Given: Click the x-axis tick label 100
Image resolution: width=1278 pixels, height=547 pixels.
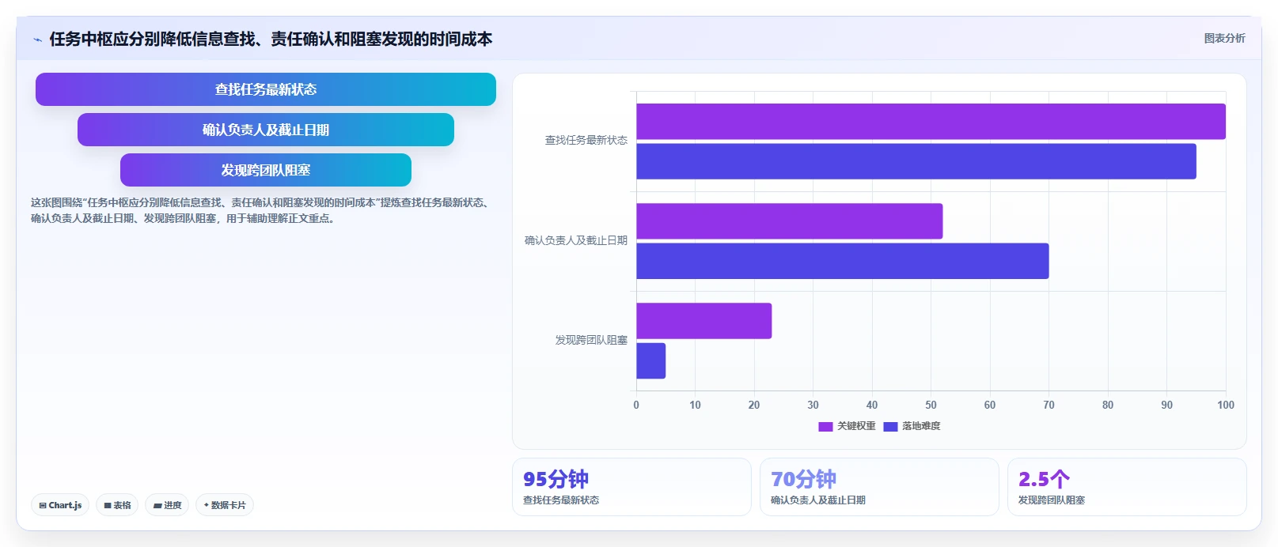Looking at the screenshot, I should (x=1226, y=405).
